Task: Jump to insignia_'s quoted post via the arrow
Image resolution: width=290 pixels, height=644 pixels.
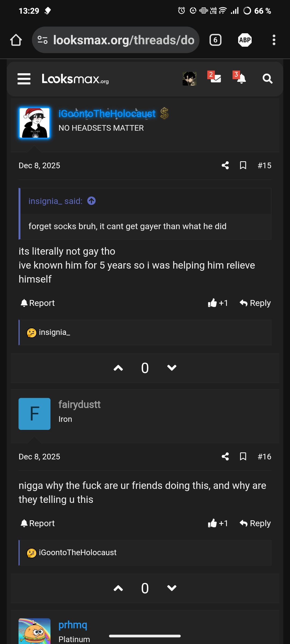Action: [91, 201]
